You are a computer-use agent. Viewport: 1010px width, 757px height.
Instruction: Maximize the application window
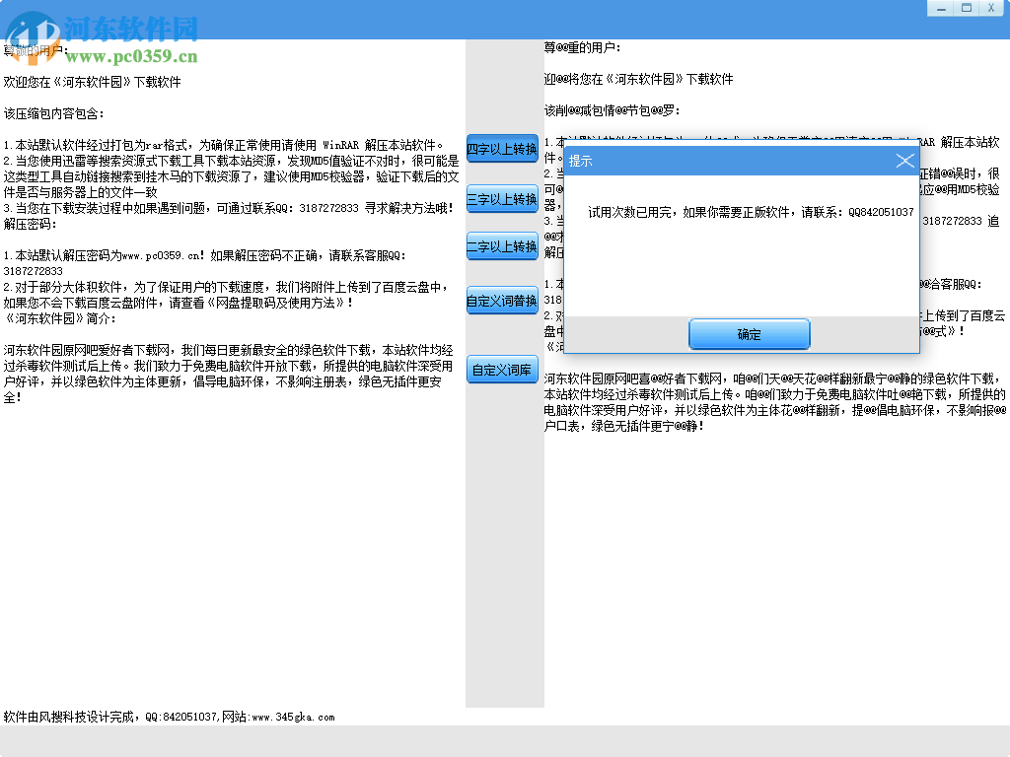coord(966,8)
